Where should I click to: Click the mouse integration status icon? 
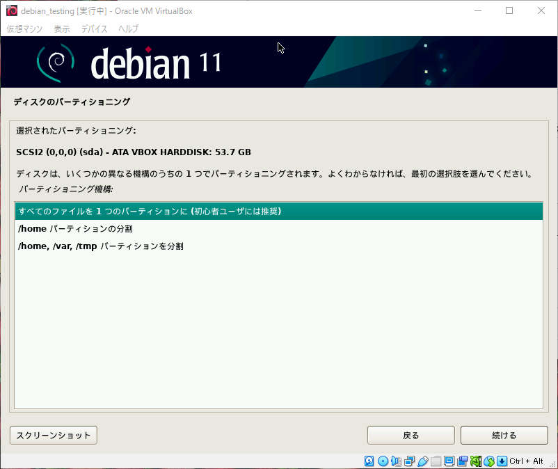pyautogui.click(x=489, y=461)
